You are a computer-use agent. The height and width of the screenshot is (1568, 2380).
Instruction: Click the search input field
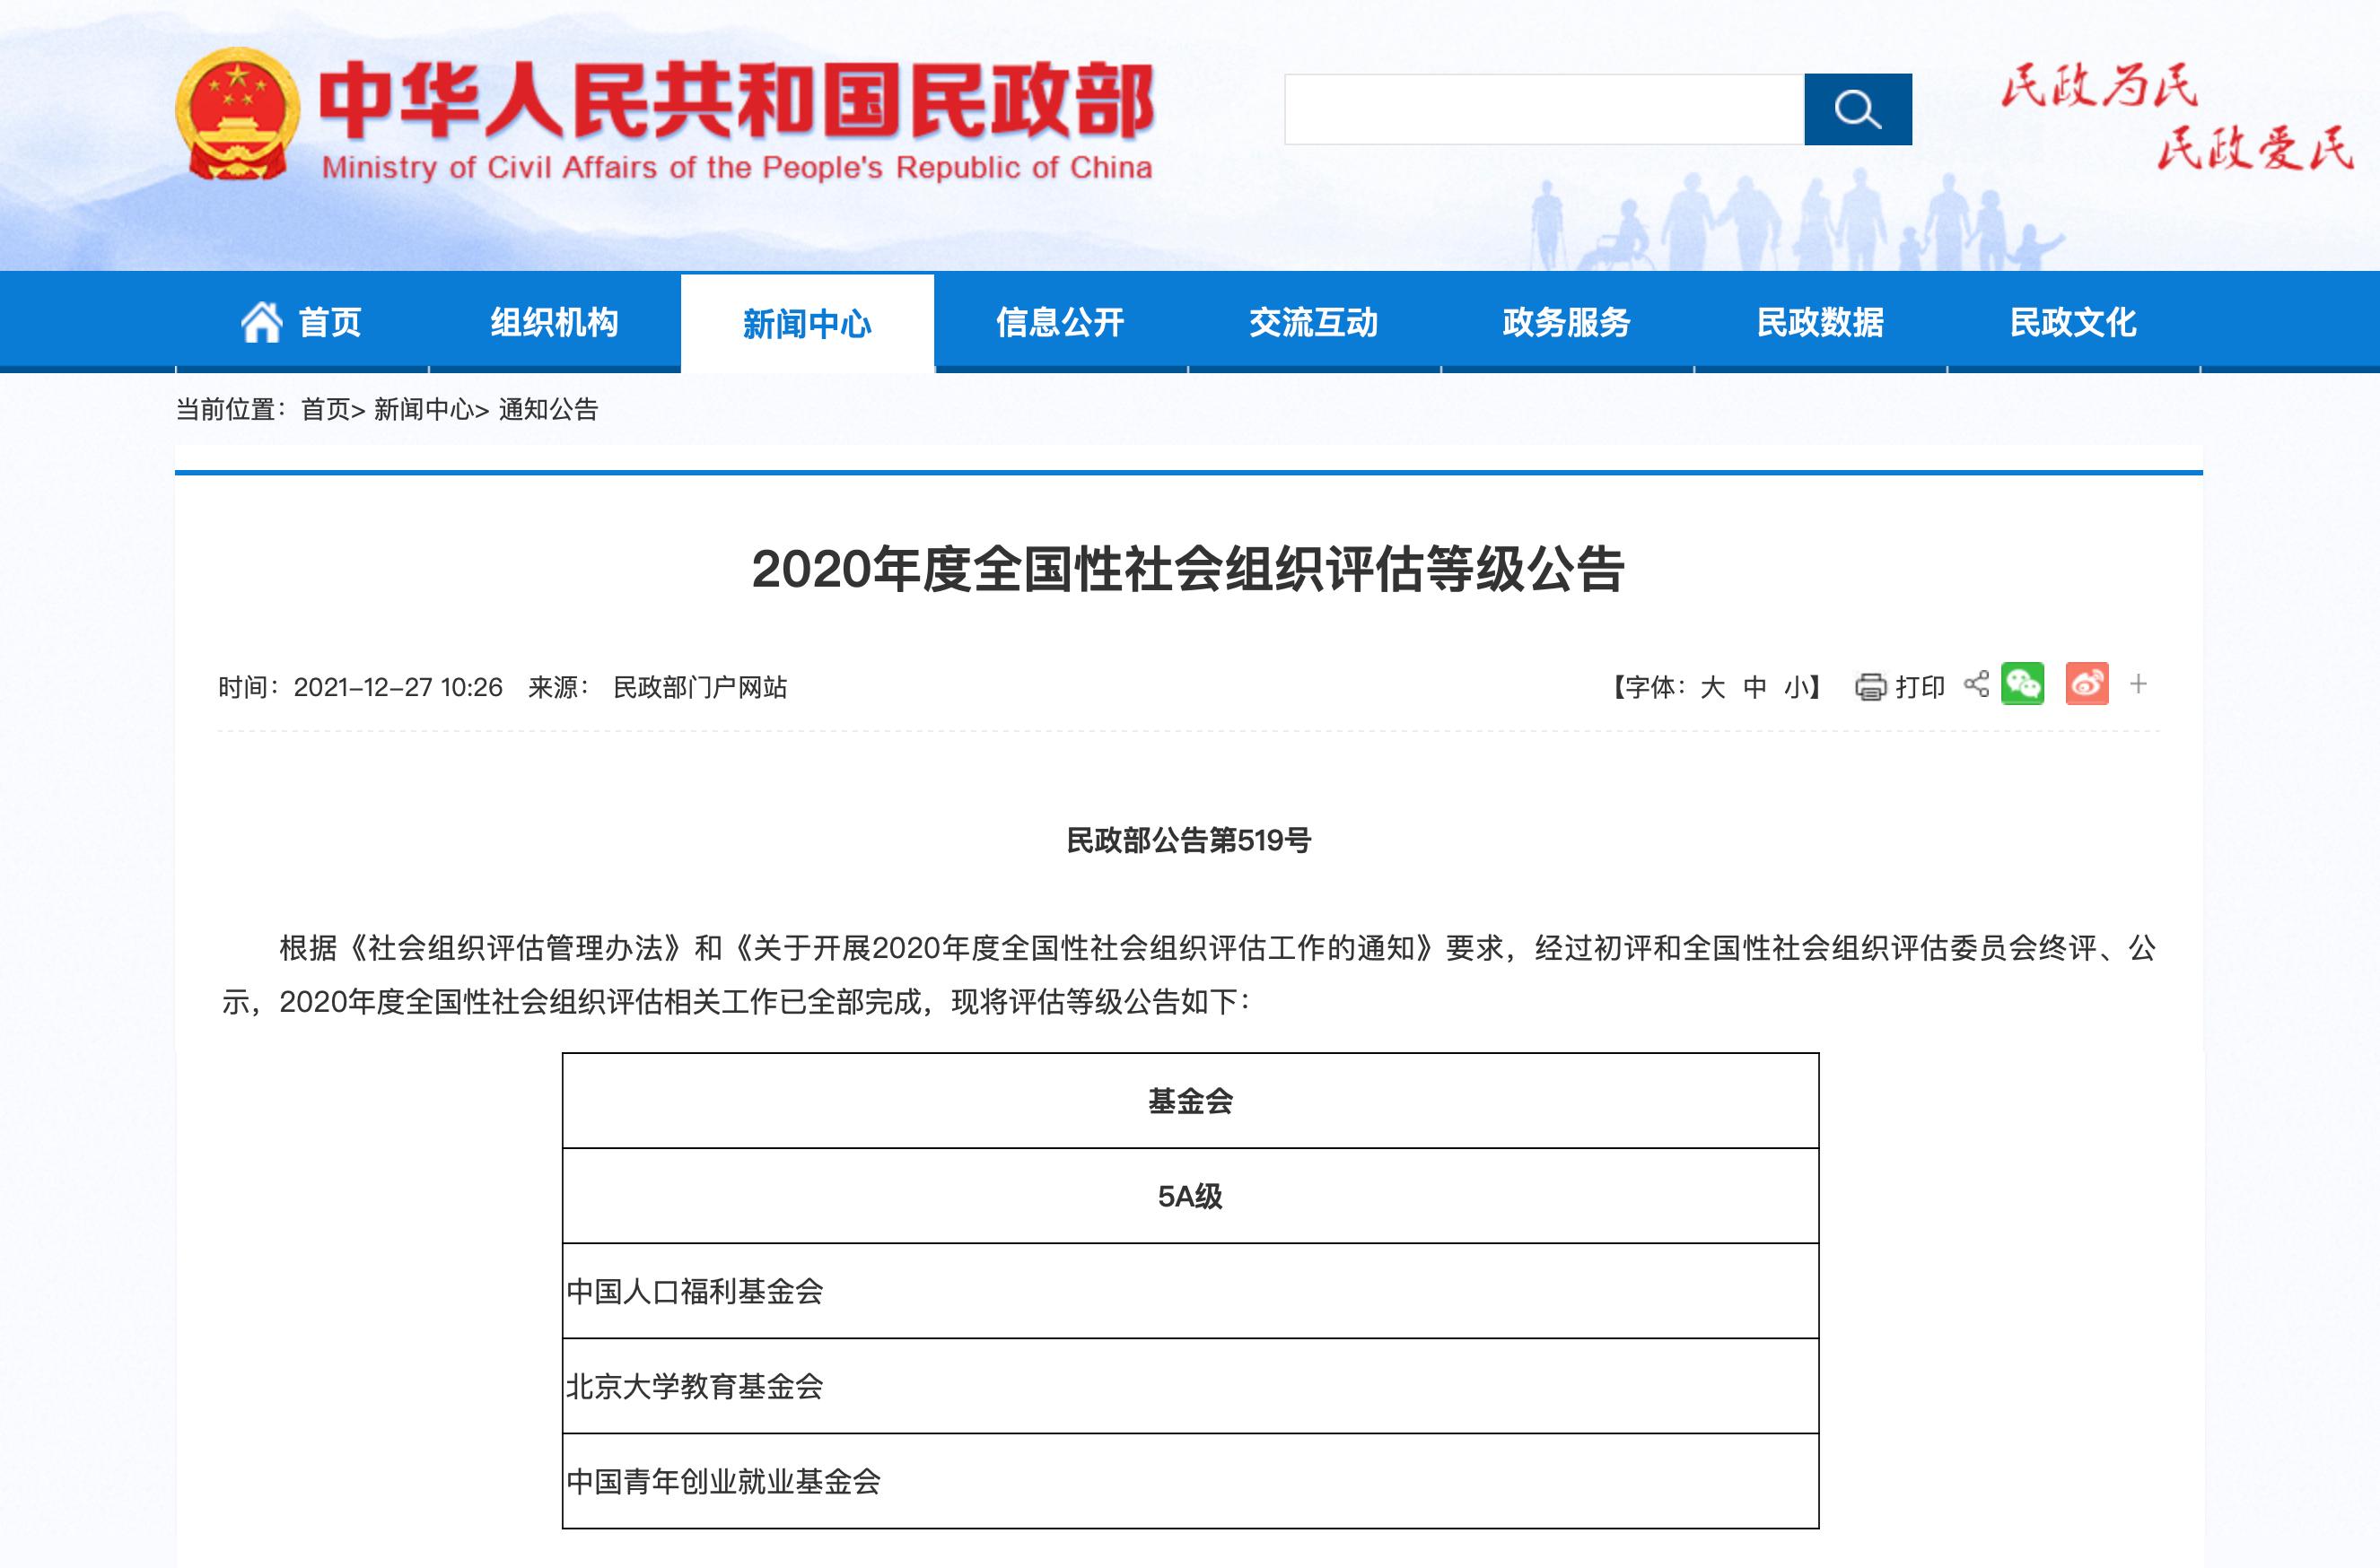tap(1544, 109)
